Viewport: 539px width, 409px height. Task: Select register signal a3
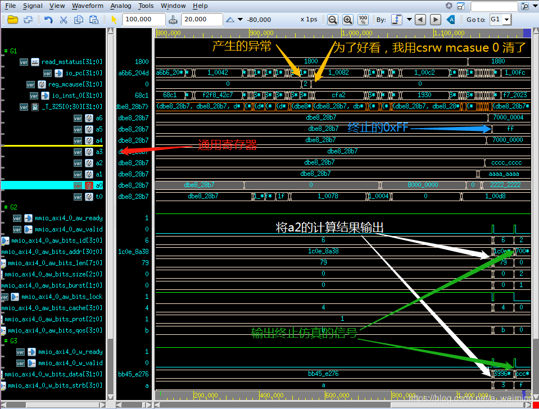(99, 152)
